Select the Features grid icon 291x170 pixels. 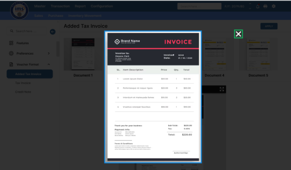pyautogui.click(x=11, y=43)
